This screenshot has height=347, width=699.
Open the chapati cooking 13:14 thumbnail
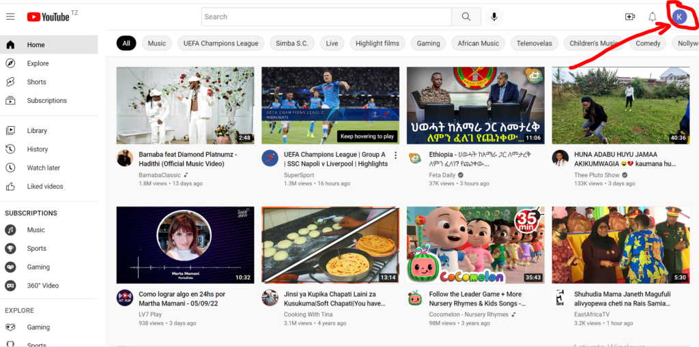coord(330,245)
